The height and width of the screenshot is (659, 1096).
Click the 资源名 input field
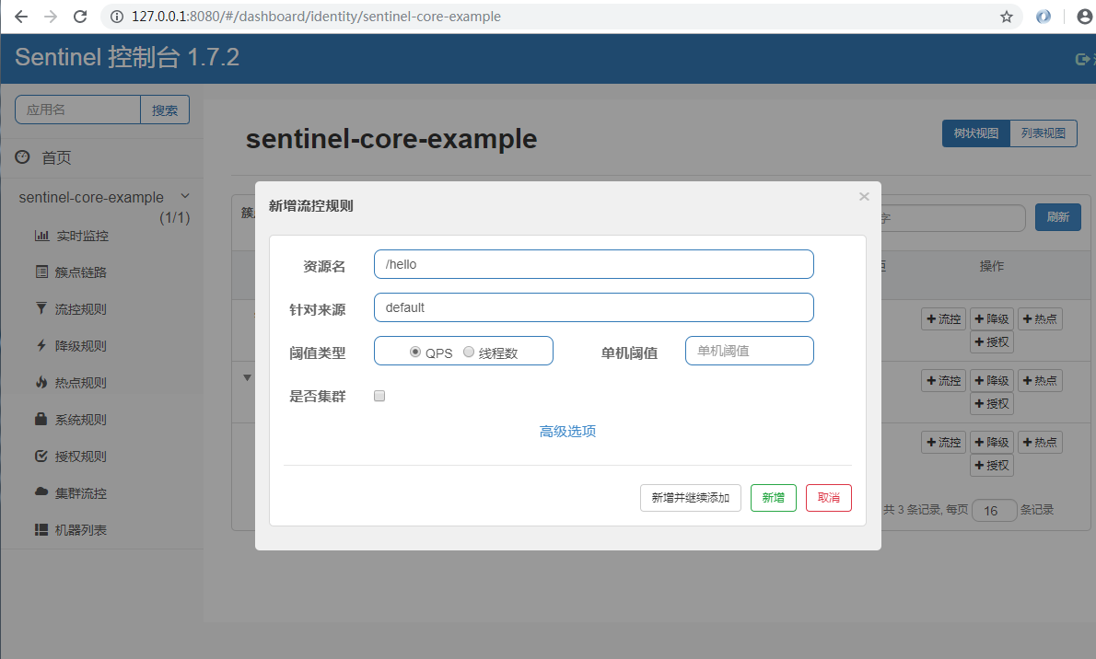(x=593, y=264)
